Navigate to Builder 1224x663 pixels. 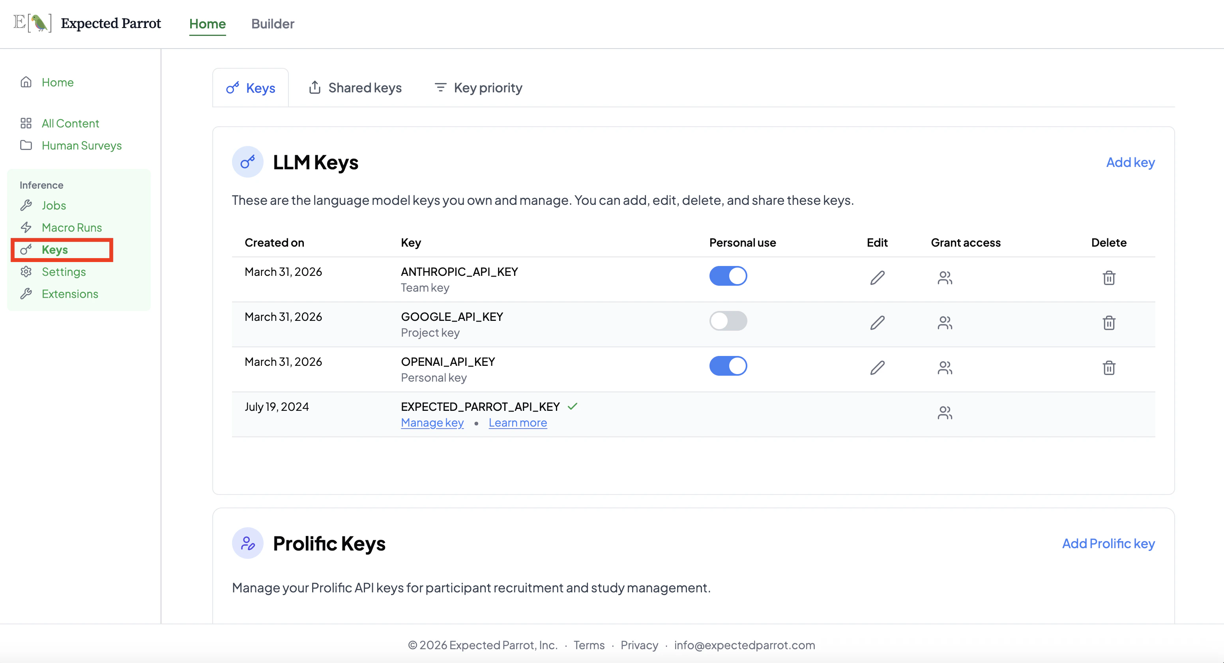click(x=273, y=24)
